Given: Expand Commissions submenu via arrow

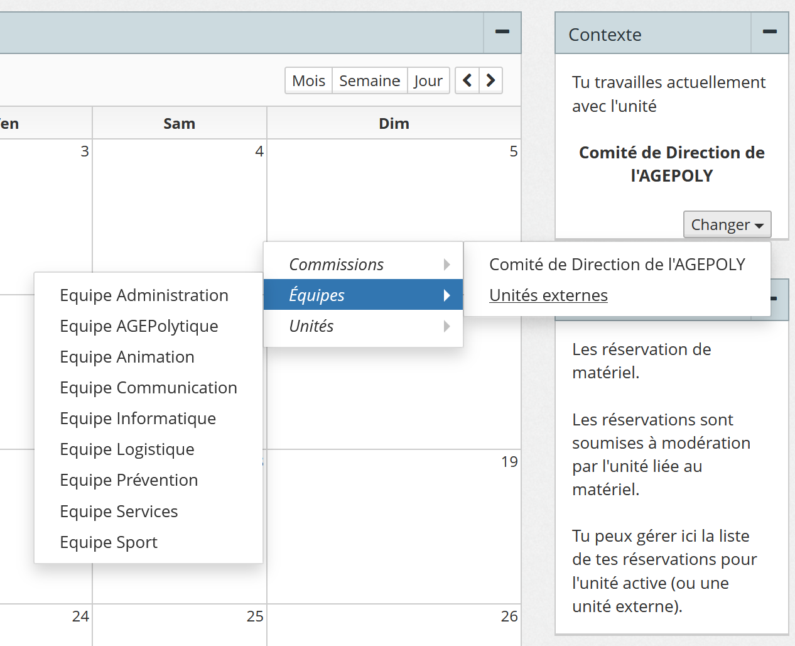Looking at the screenshot, I should 446,264.
